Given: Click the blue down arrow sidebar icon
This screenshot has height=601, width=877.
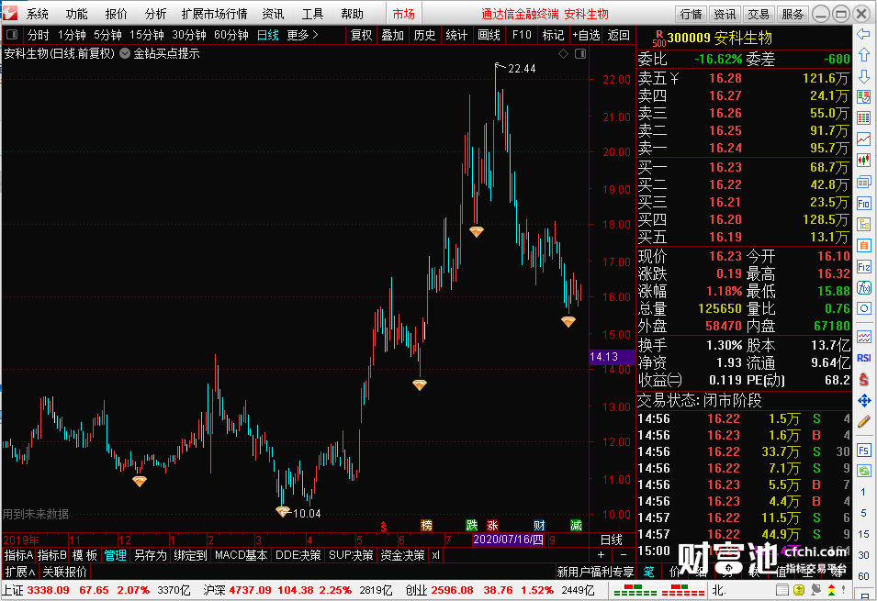Looking at the screenshot, I should click(863, 76).
